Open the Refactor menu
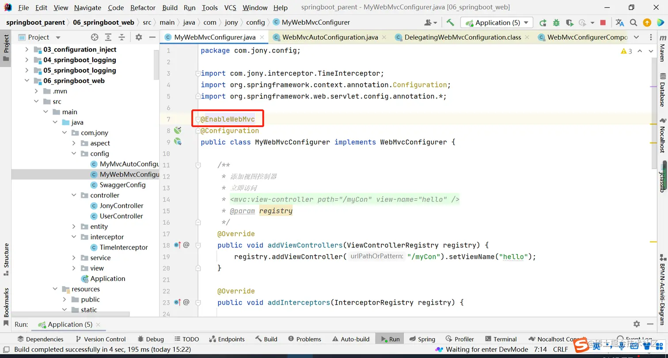The image size is (668, 358). [143, 7]
